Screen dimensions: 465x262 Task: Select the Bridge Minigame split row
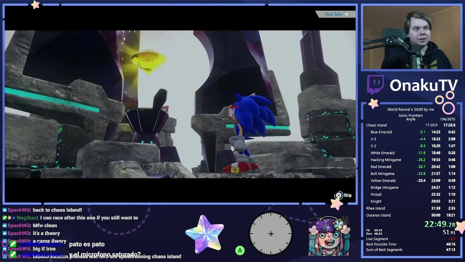tap(411, 187)
